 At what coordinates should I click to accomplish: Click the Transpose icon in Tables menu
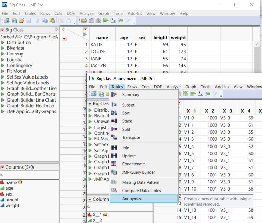(x=114, y=137)
